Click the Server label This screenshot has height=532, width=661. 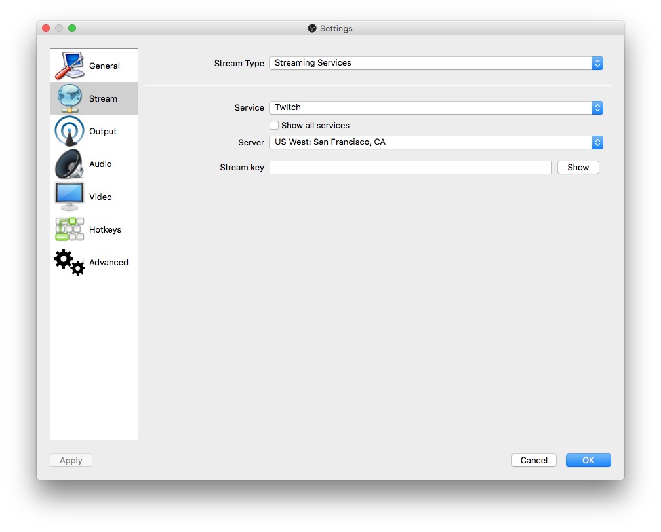click(250, 142)
